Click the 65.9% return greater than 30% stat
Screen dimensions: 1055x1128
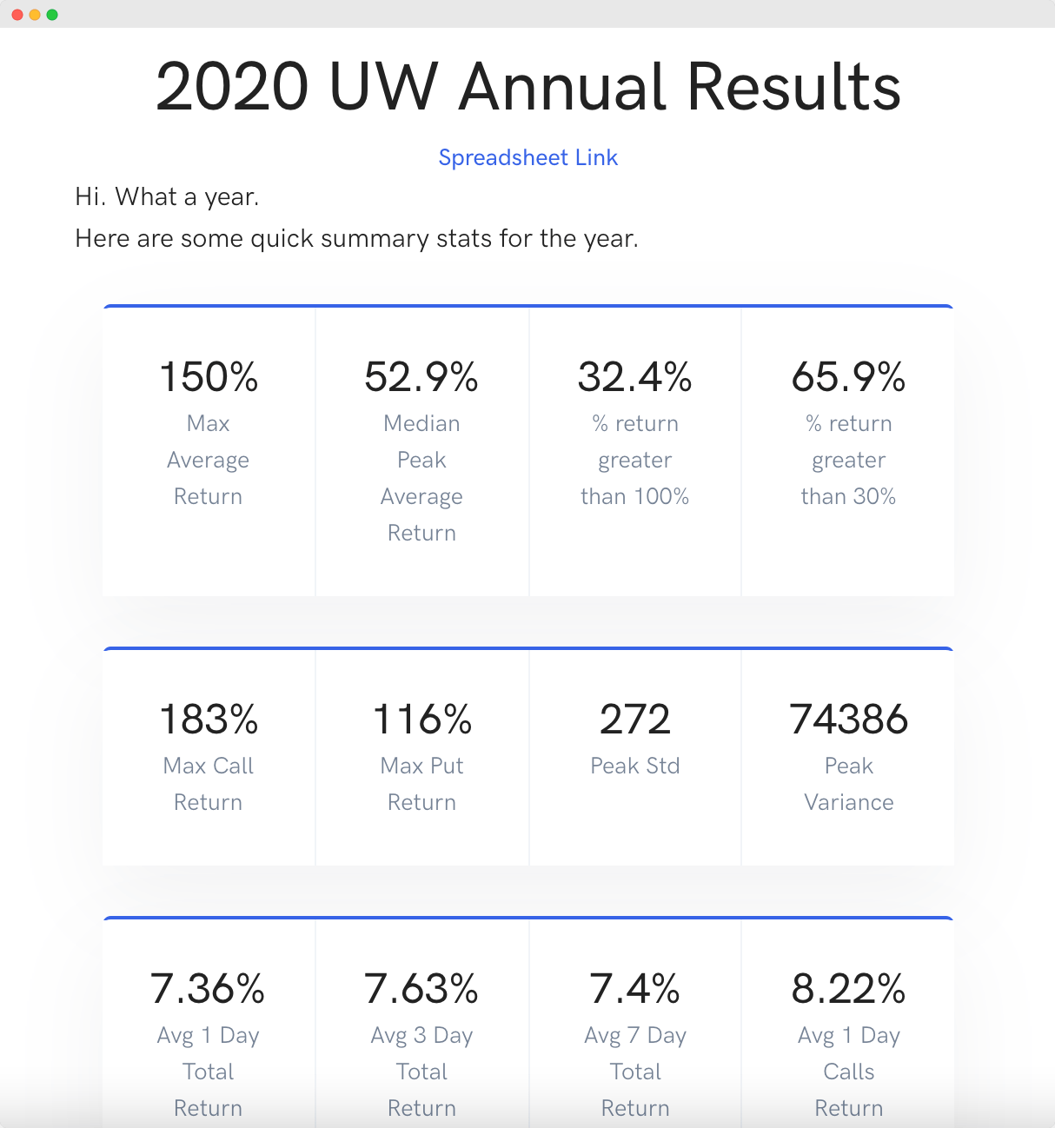click(848, 452)
